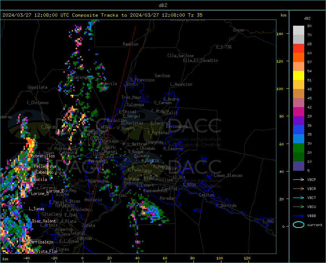The height and width of the screenshot is (263, 326).
Task: Click the 'Cabecedo' map label
Action: (45, 172)
